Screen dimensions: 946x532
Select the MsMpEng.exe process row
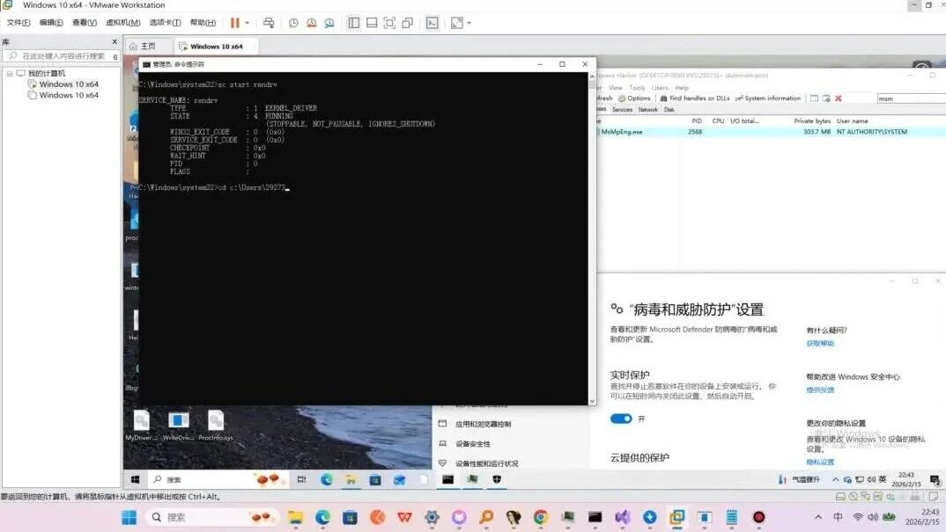click(x=771, y=132)
